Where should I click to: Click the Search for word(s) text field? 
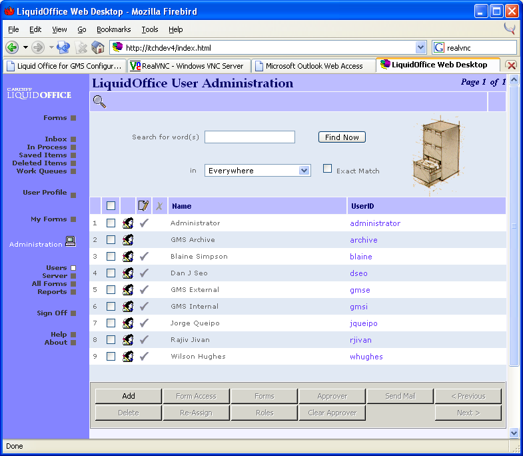tap(250, 137)
